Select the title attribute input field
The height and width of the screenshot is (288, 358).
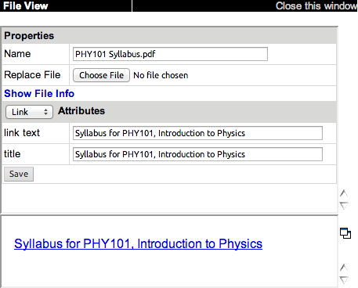[x=197, y=154]
